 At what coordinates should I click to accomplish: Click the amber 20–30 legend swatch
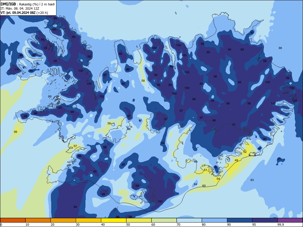(63, 220)
